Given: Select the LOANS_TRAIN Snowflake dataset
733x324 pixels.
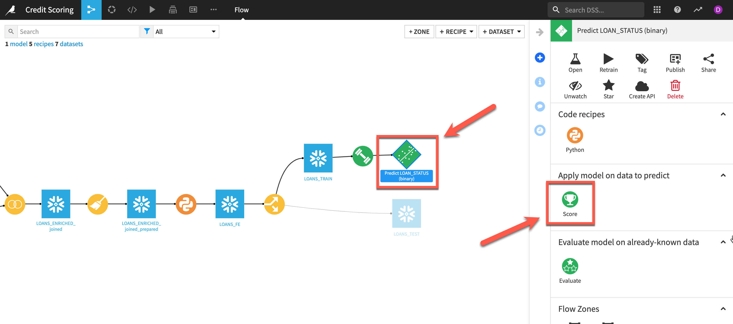Looking at the screenshot, I should [x=318, y=158].
